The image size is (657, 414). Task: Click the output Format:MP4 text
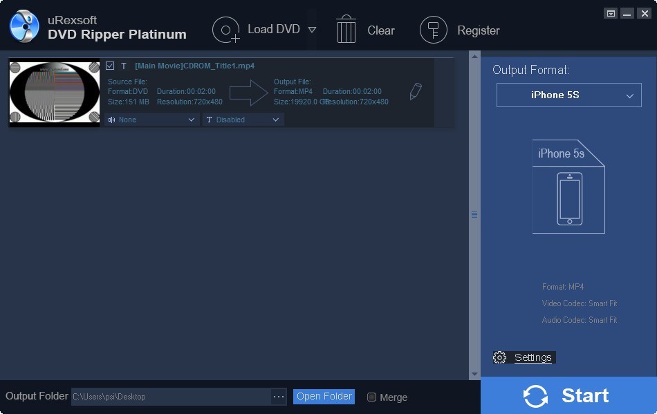pyautogui.click(x=293, y=91)
